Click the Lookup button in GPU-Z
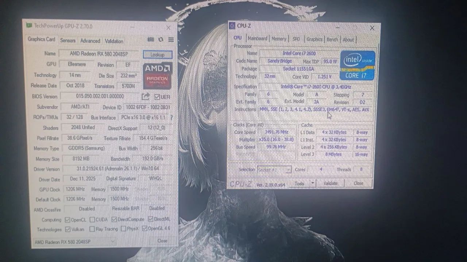 (x=157, y=55)
